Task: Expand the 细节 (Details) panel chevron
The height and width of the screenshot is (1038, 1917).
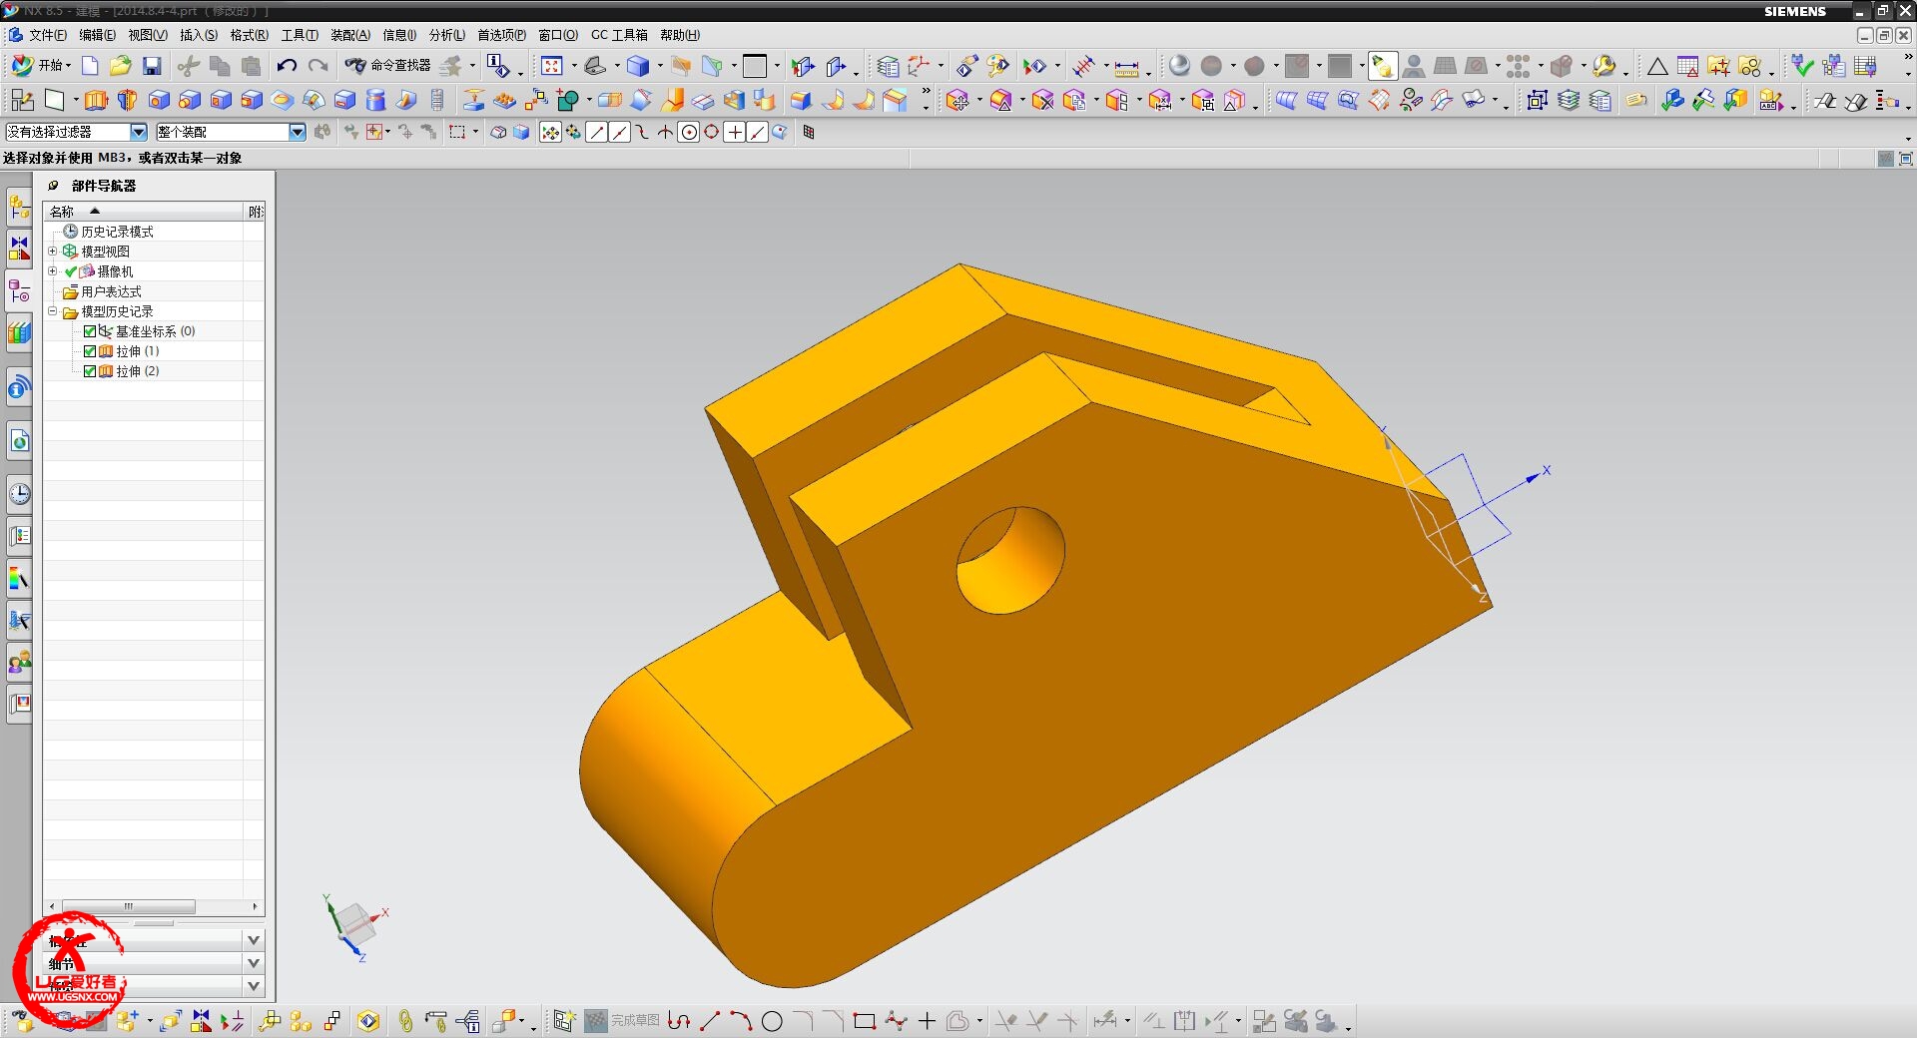Action: 254,963
